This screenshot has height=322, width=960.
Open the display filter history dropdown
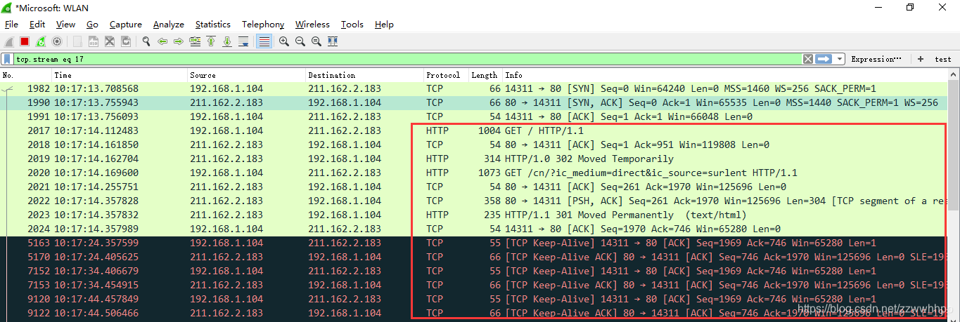[x=840, y=59]
